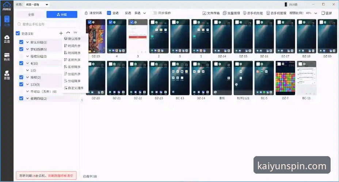Screen dimensions: 339x182
Task: Click the refresh icon beside the plus
Action: coord(68,33)
